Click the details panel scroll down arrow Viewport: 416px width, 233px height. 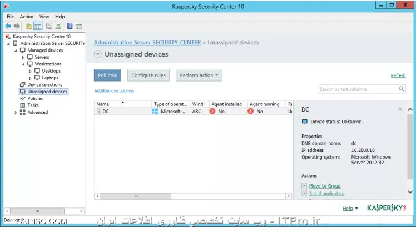(410, 191)
